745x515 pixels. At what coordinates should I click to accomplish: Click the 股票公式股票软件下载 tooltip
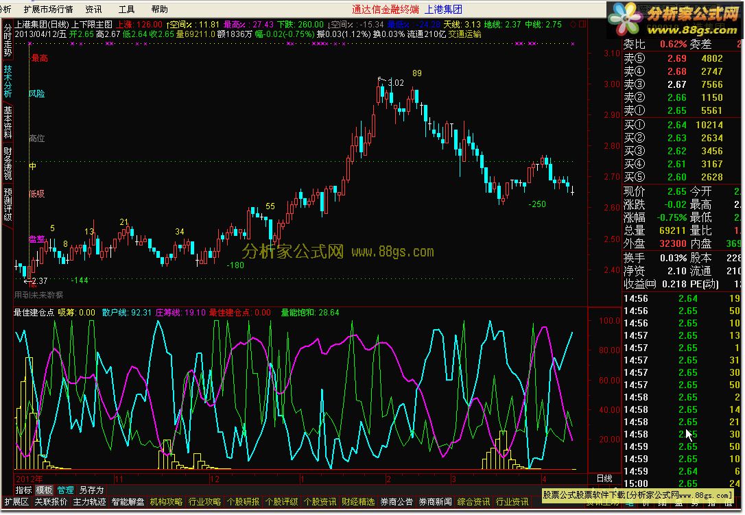coord(638,496)
